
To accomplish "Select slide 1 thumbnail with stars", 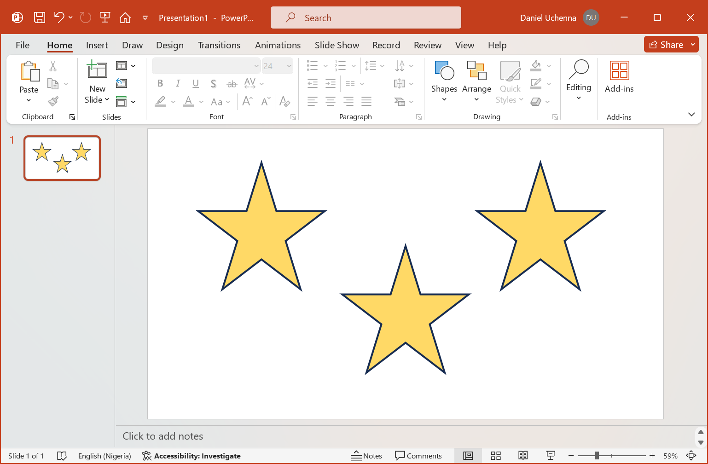I will 62,158.
